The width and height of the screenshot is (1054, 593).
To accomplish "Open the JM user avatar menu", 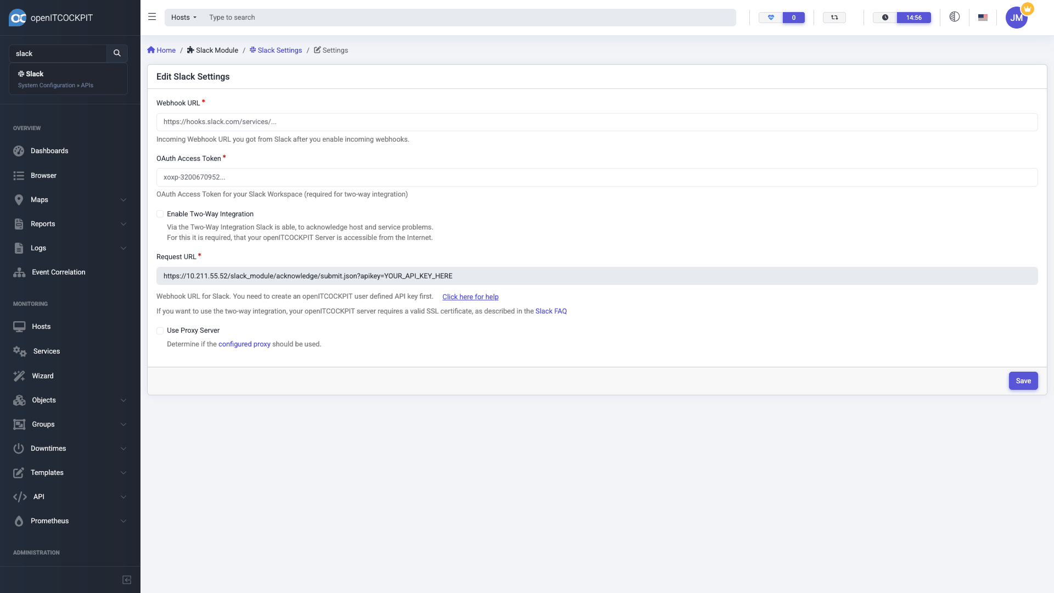I will [x=1017, y=18].
